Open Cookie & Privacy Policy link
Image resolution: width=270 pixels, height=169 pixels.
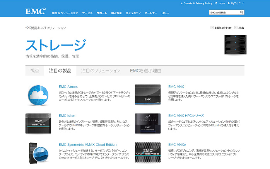[x=198, y=3]
